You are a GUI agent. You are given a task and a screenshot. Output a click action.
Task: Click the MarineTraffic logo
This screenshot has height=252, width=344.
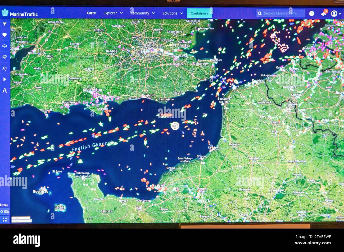(20, 13)
